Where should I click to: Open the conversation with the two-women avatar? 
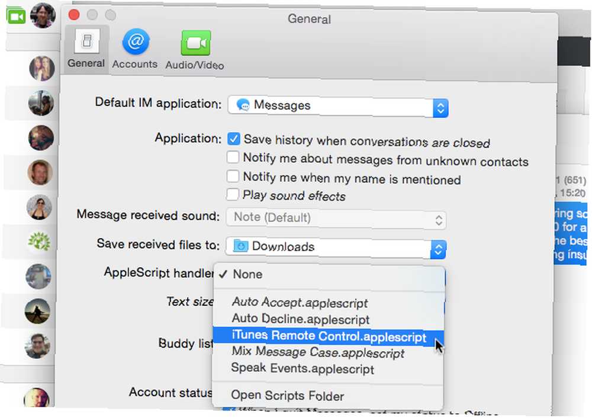(x=42, y=68)
